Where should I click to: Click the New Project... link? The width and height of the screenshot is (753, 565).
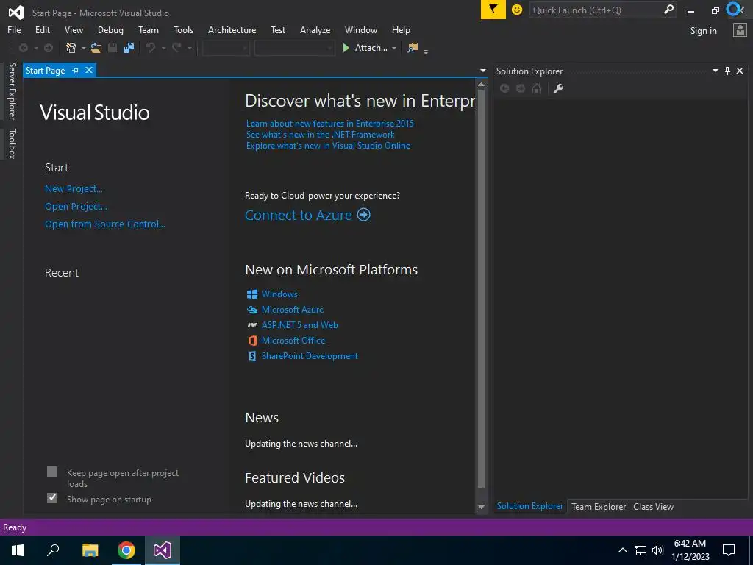click(x=74, y=189)
